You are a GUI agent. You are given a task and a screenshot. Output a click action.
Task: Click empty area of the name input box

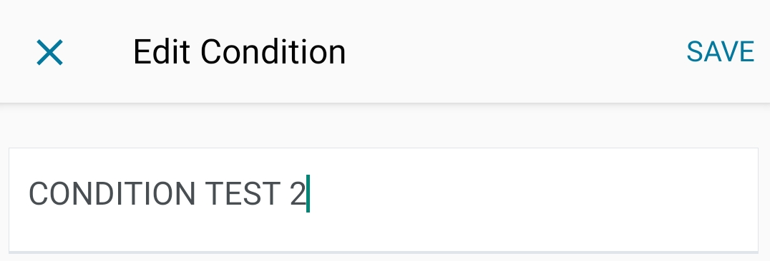[530, 200]
